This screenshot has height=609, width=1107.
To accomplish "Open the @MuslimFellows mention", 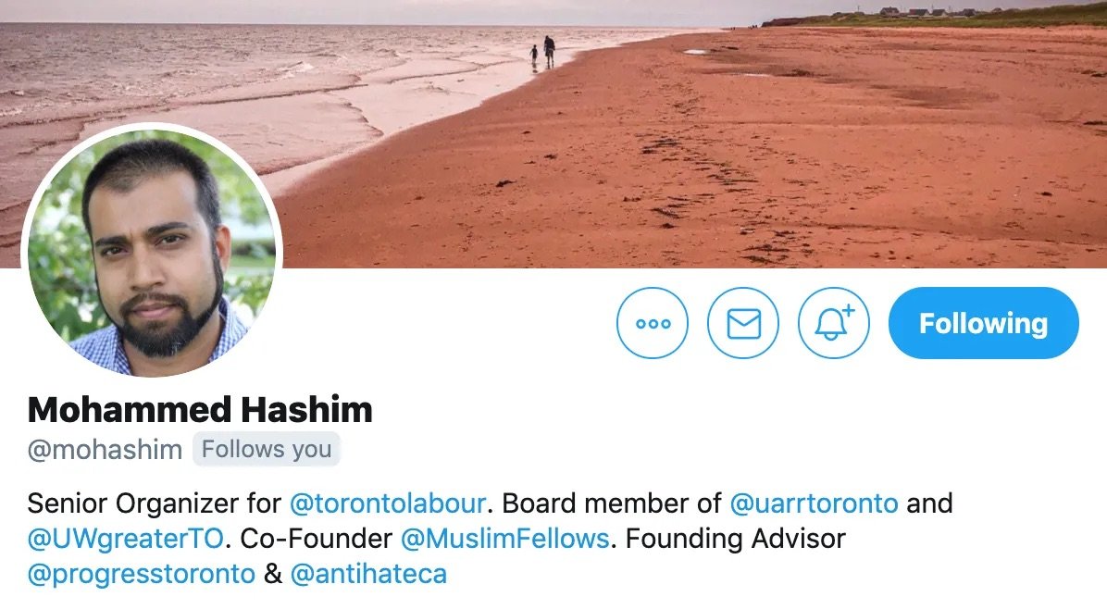I will [x=504, y=540].
